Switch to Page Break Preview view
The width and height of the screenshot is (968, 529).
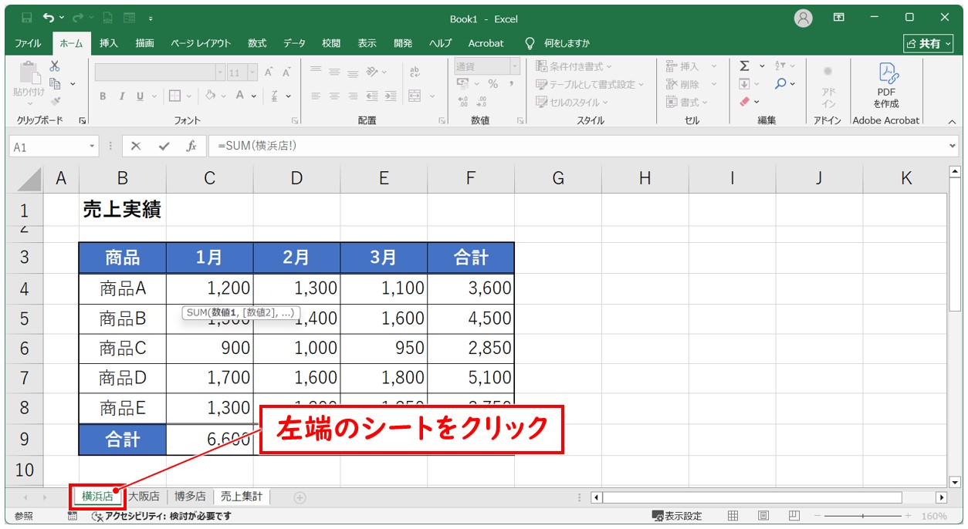click(791, 516)
